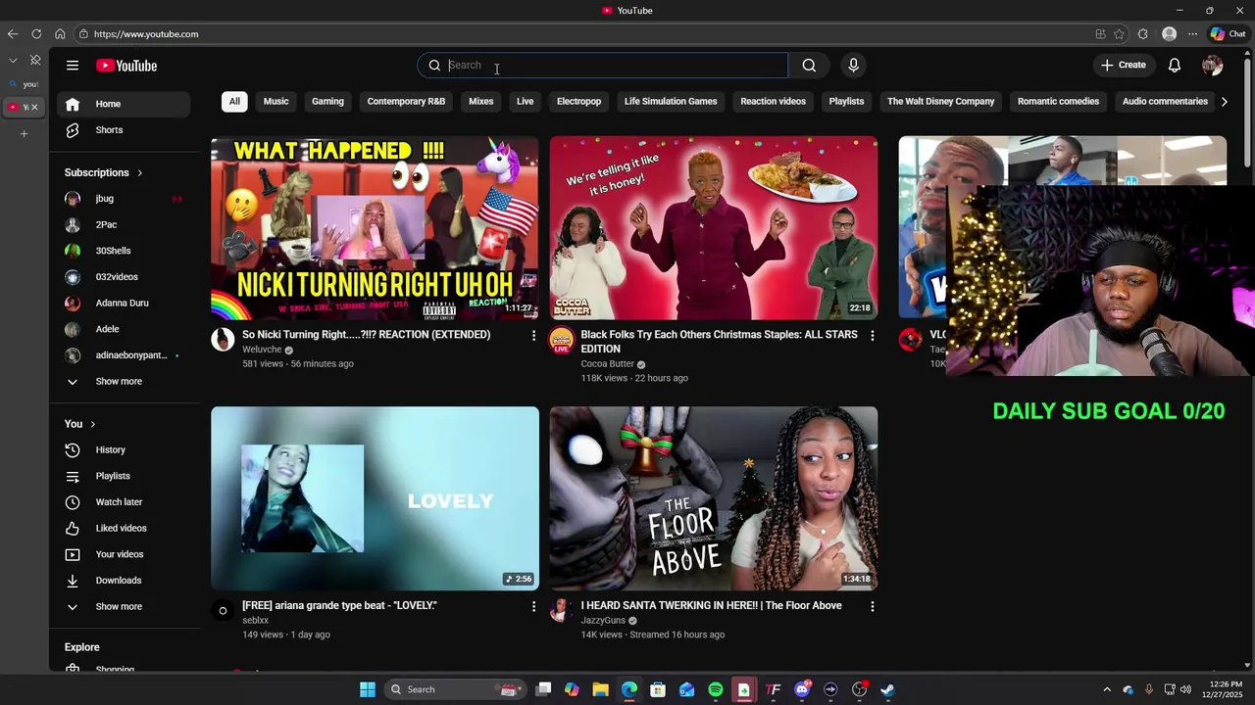
Task: Click the Create button
Action: pyautogui.click(x=1124, y=66)
